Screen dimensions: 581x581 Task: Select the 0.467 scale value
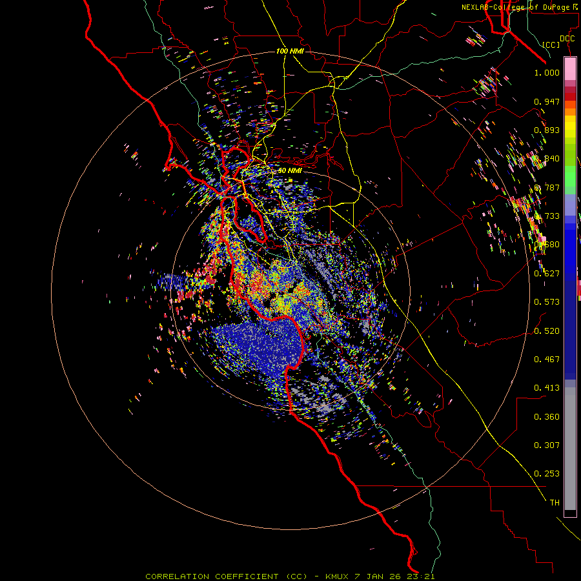click(x=547, y=360)
